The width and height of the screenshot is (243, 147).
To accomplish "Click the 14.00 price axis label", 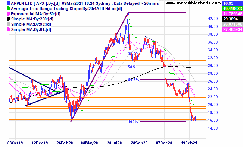I will coord(213,128).
